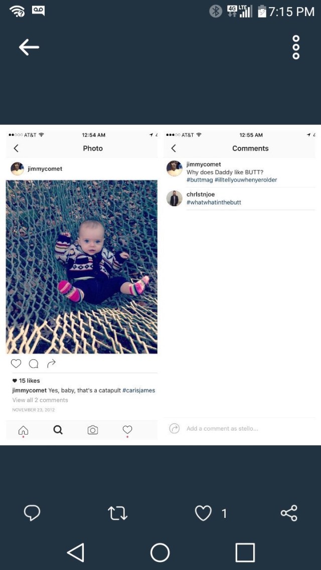Screen dimensions: 321x570
Task: Tap the reply speech bubble icon
Action: [x=32, y=513]
